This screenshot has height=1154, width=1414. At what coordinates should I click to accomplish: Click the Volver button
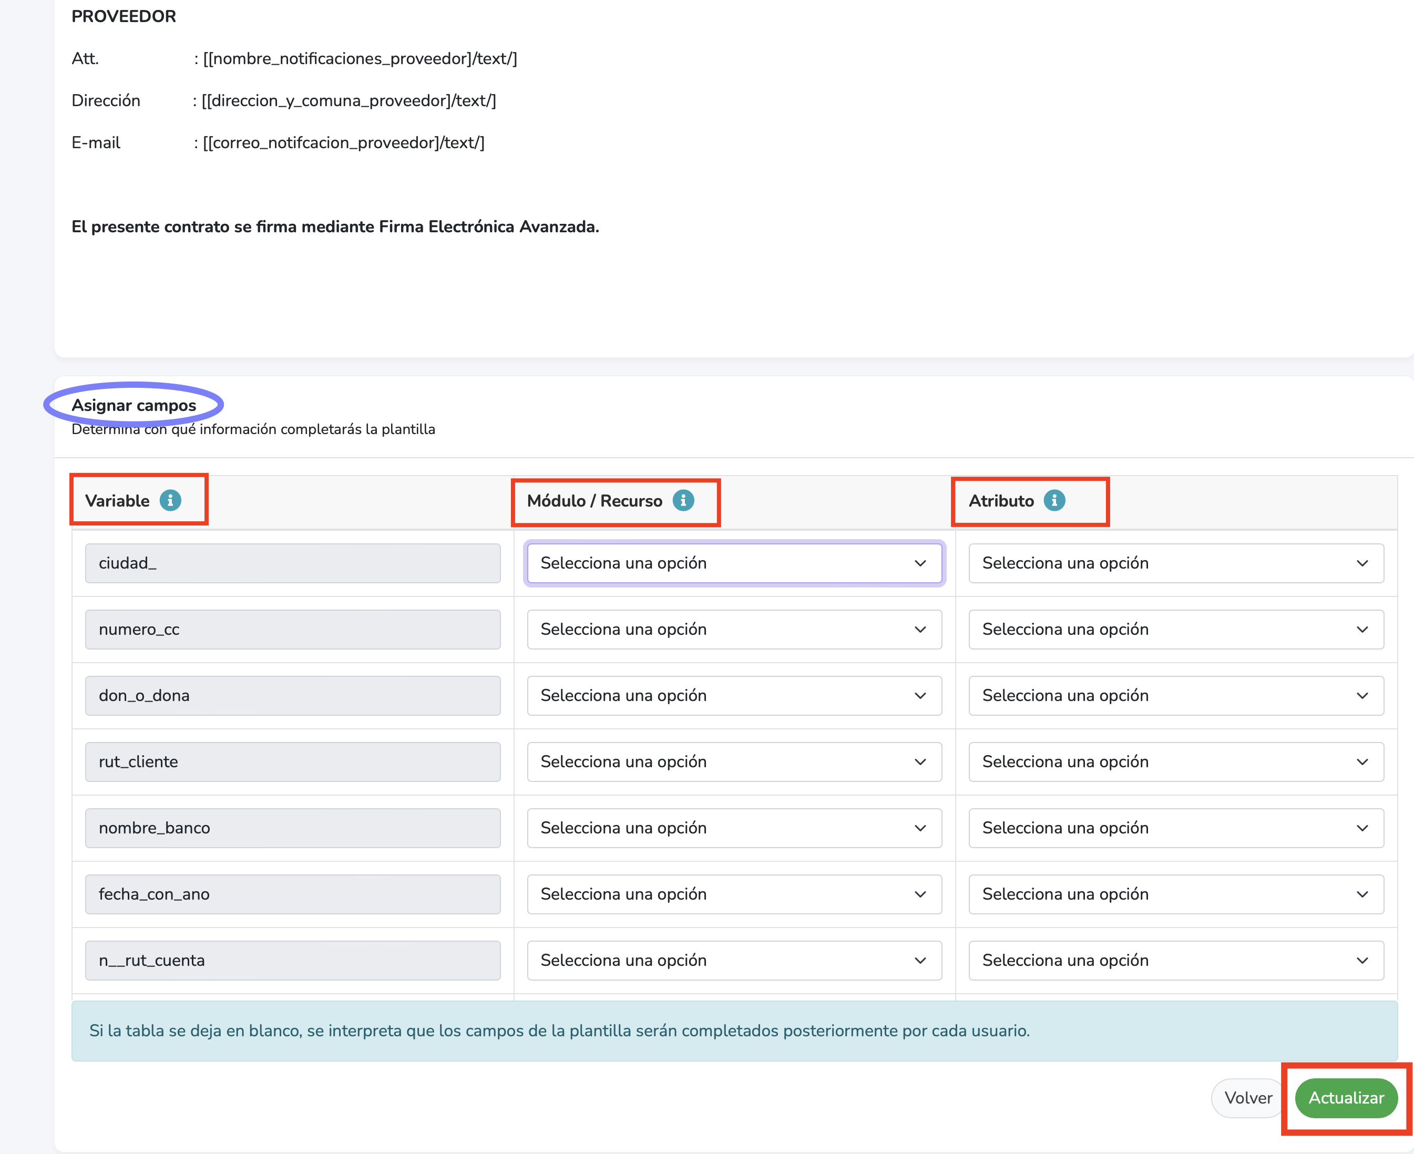[x=1248, y=1098]
